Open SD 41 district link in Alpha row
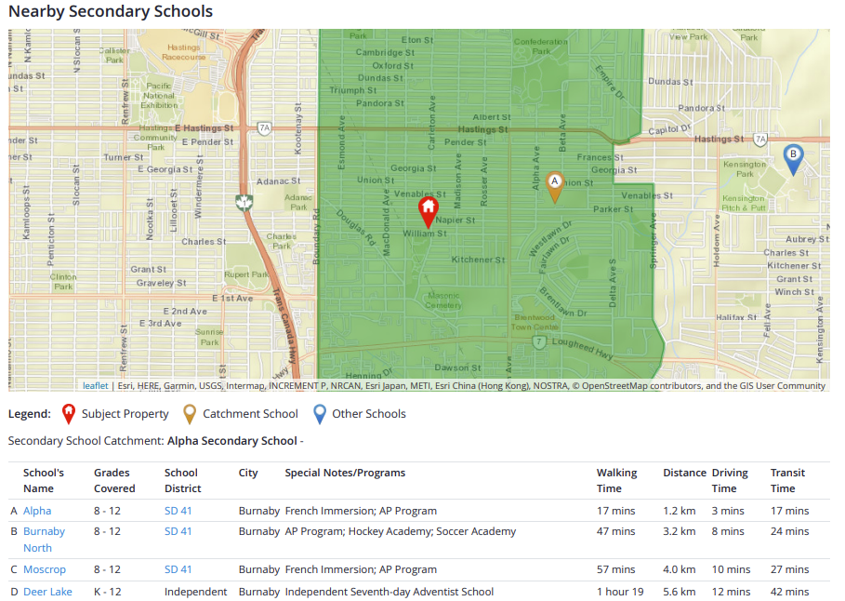The width and height of the screenshot is (845, 601). tap(178, 511)
